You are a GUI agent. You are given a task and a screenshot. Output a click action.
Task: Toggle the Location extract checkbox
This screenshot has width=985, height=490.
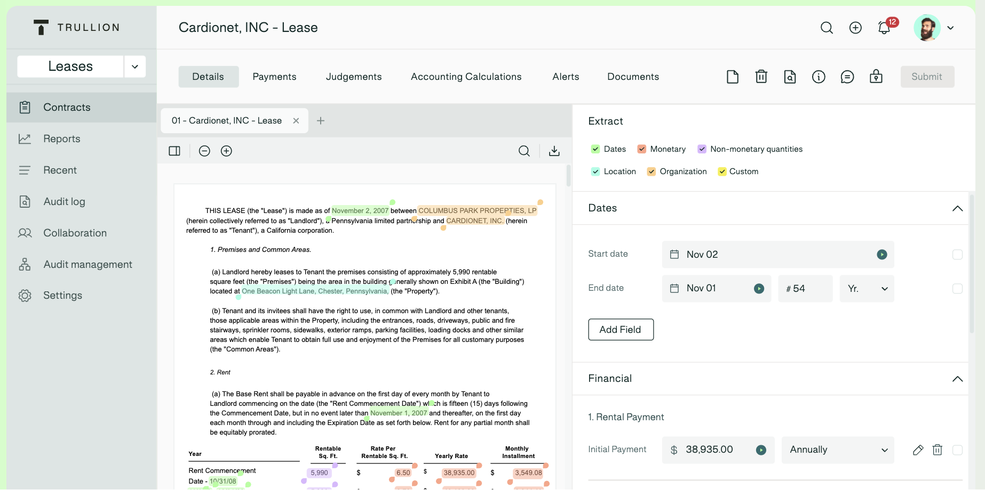595,171
